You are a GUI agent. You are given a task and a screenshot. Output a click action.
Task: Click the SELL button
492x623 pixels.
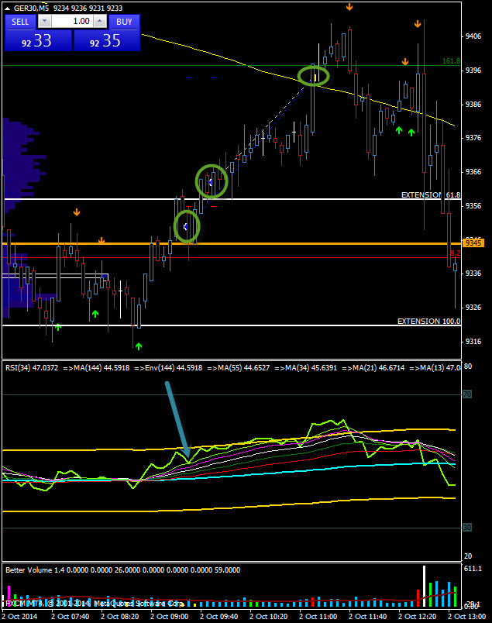[x=19, y=22]
